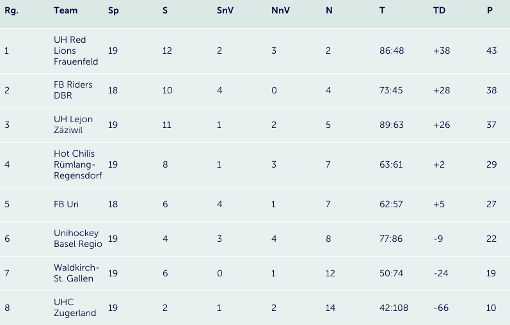Open Unihockey Basel Regio team
The width and height of the screenshot is (510, 325).
pos(78,239)
